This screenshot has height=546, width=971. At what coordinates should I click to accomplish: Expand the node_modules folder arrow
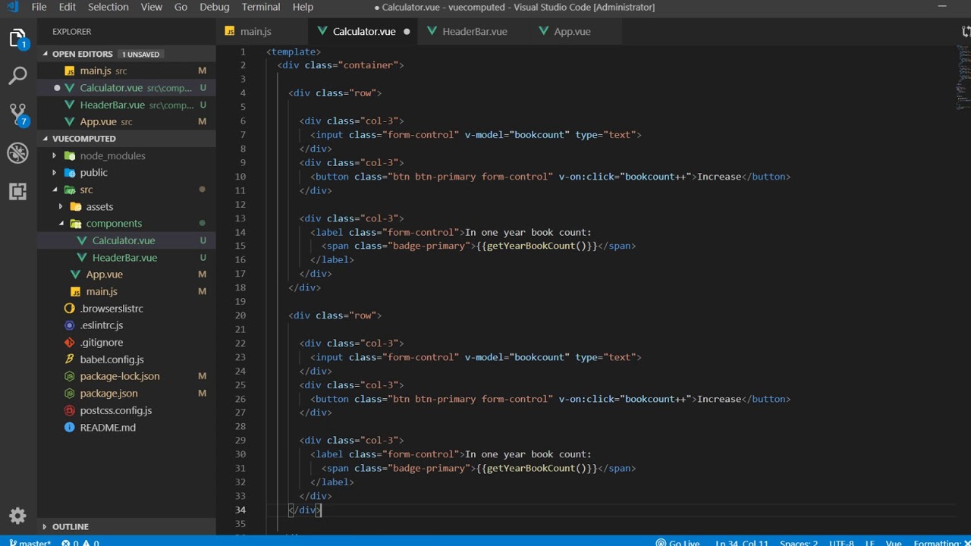coord(55,155)
